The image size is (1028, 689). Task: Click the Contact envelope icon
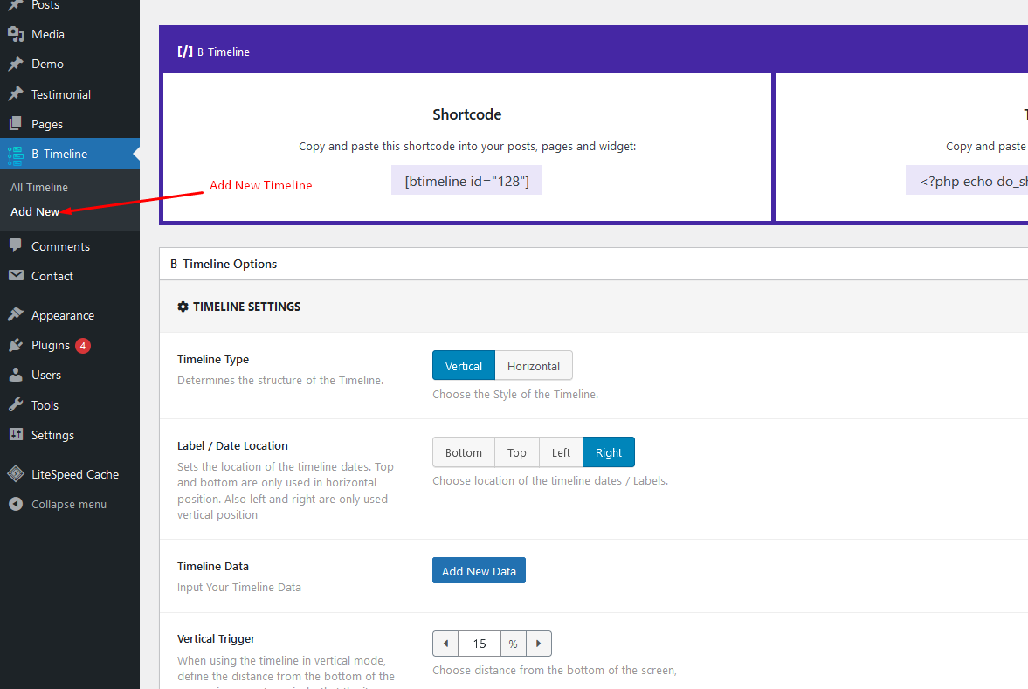(x=16, y=275)
